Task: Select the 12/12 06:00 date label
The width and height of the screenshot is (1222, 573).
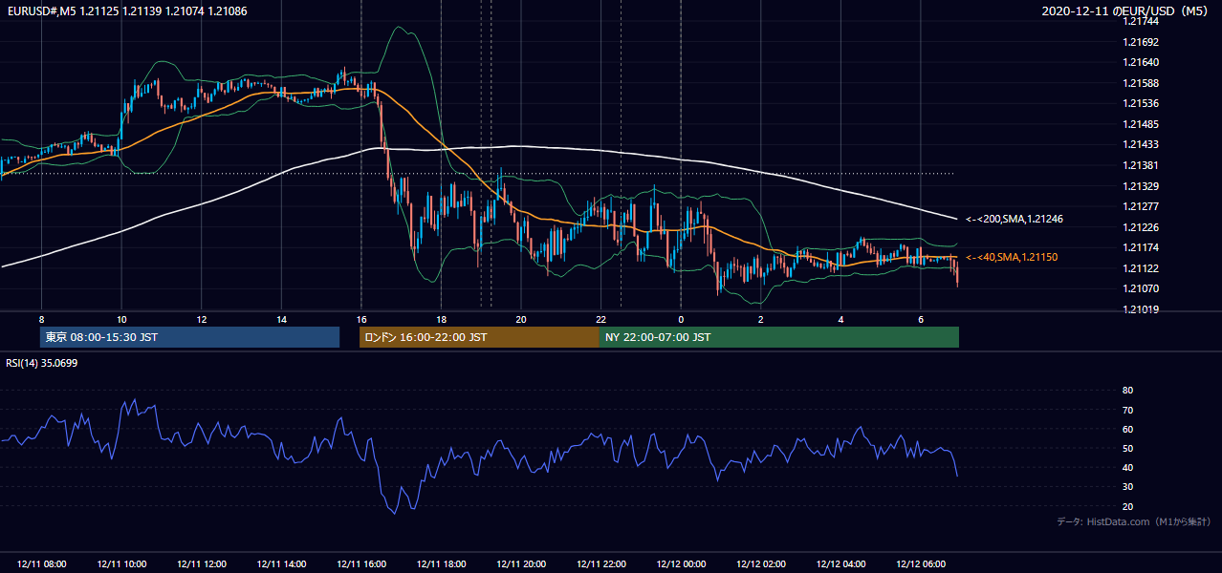Action: click(x=920, y=564)
